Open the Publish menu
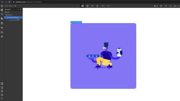Viewport: 180px width, 101px height. [177, 6]
